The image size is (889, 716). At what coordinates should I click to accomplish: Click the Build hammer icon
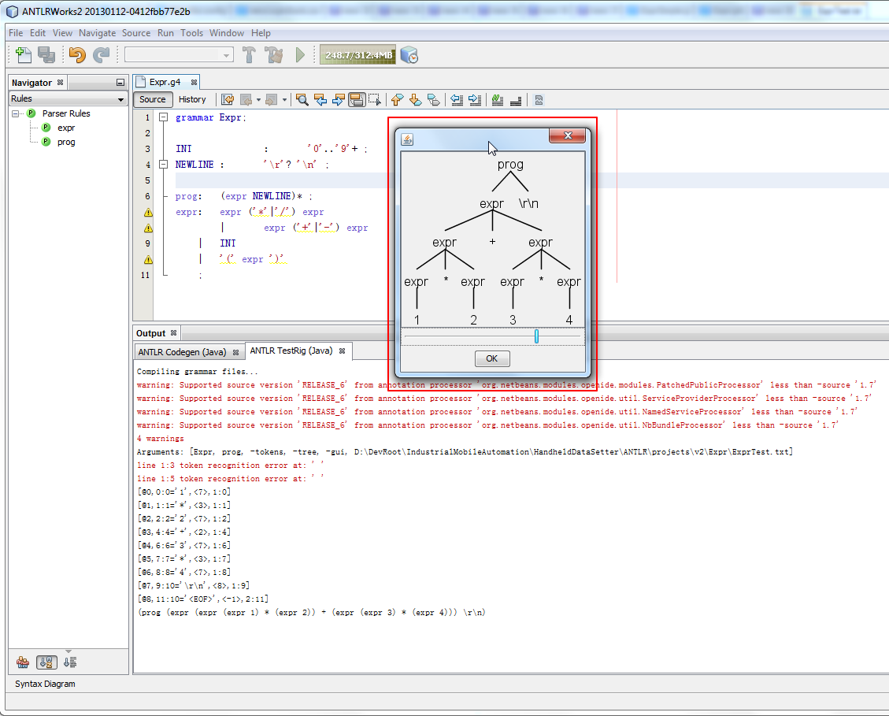coord(249,54)
